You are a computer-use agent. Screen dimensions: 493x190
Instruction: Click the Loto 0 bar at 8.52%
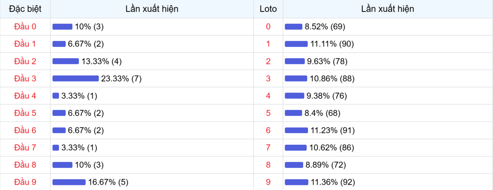coord(293,27)
